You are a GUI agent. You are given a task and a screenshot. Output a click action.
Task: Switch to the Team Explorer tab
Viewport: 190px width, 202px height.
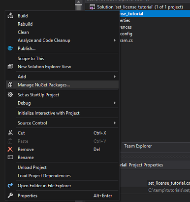[138, 146]
